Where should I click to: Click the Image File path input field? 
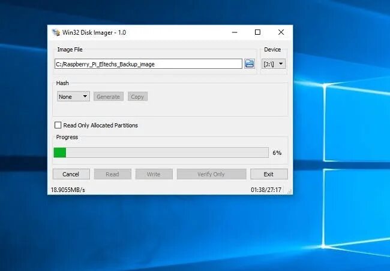(148, 64)
